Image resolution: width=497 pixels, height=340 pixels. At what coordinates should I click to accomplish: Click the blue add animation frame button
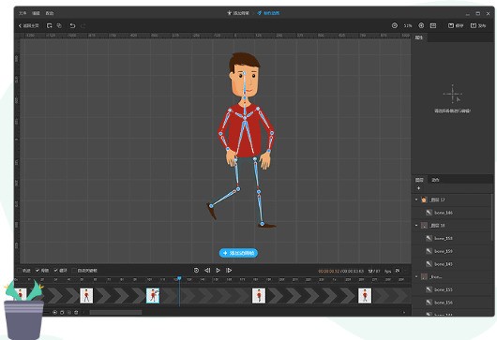[238, 253]
